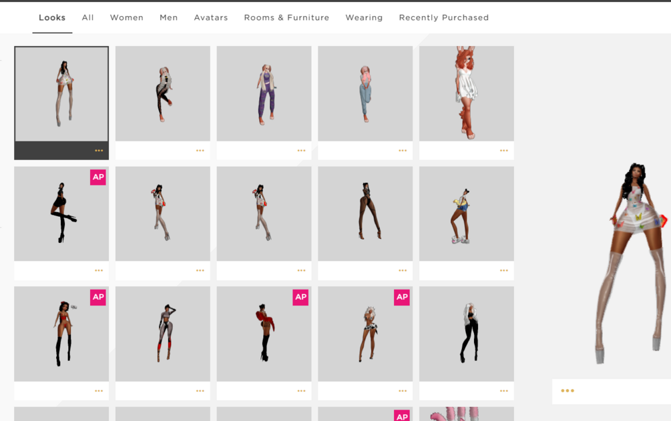Pick the pink hair blue jeans look
The image size is (671, 421).
coord(365,93)
